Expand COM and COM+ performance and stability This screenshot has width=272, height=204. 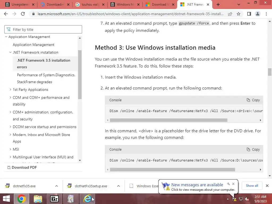pos(10,97)
